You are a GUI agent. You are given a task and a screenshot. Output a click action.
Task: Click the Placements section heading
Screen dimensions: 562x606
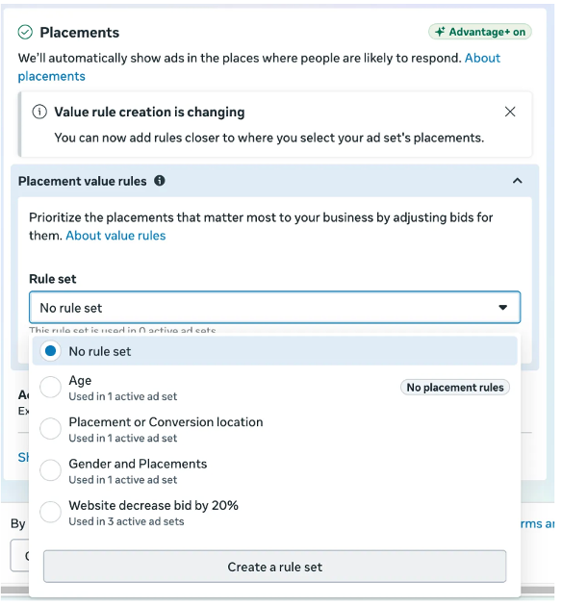tap(80, 33)
